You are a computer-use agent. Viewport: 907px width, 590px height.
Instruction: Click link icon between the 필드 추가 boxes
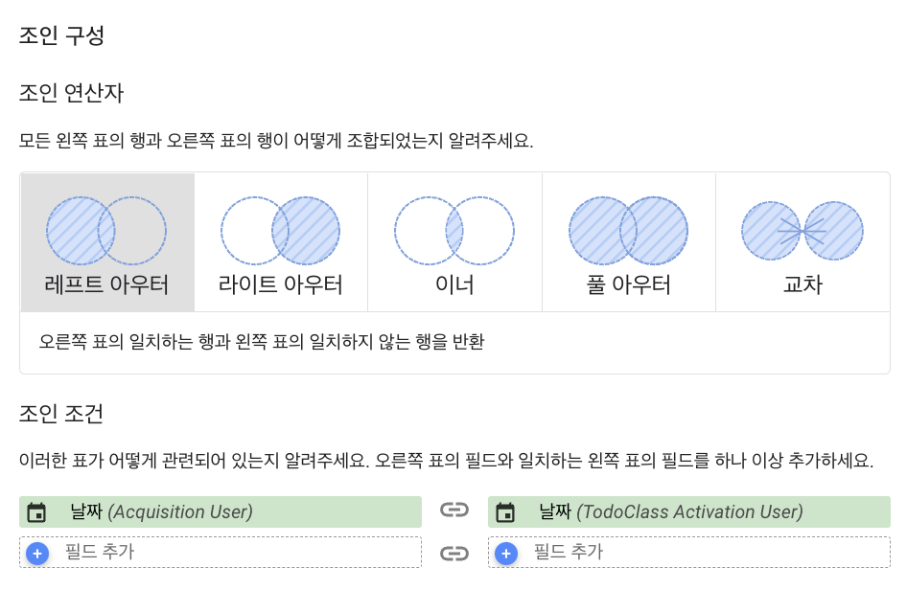pyautogui.click(x=454, y=554)
